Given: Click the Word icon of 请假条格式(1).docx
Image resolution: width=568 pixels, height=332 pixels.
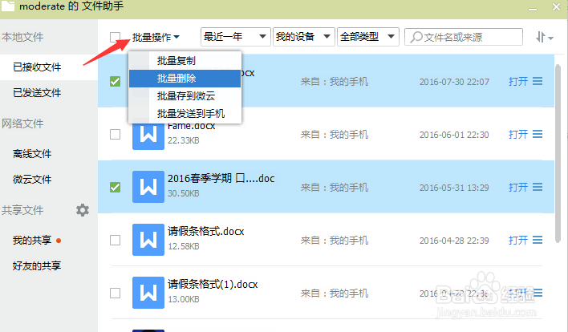Looking at the screenshot, I should click(148, 293).
